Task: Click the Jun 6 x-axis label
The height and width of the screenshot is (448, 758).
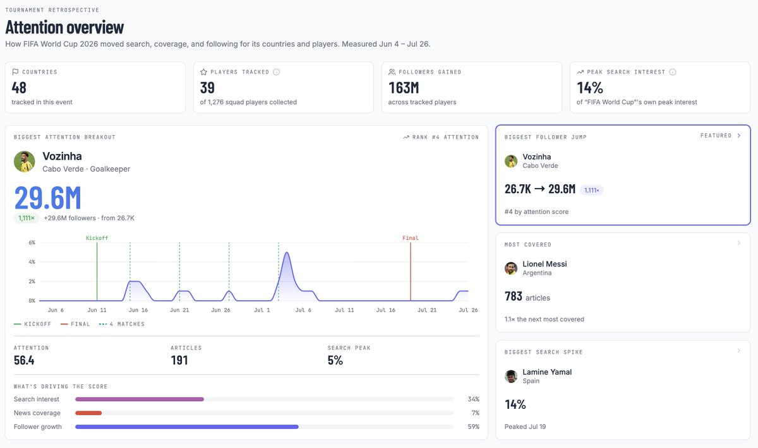Action: [56, 310]
